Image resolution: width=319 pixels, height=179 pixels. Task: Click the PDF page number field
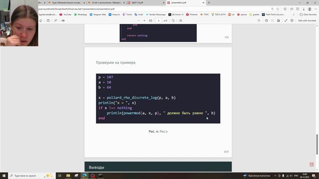(159, 20)
